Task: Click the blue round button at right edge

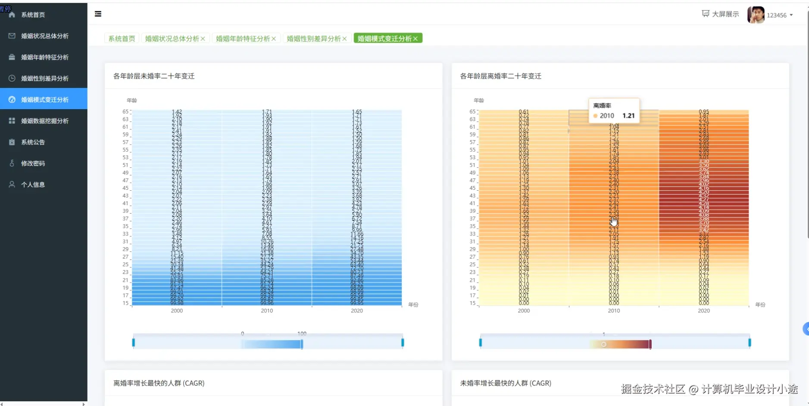Action: pos(806,329)
